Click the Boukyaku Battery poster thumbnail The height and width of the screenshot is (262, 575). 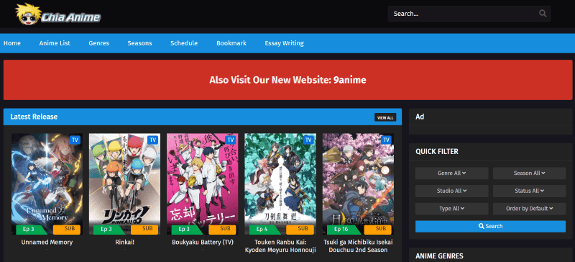point(203,184)
